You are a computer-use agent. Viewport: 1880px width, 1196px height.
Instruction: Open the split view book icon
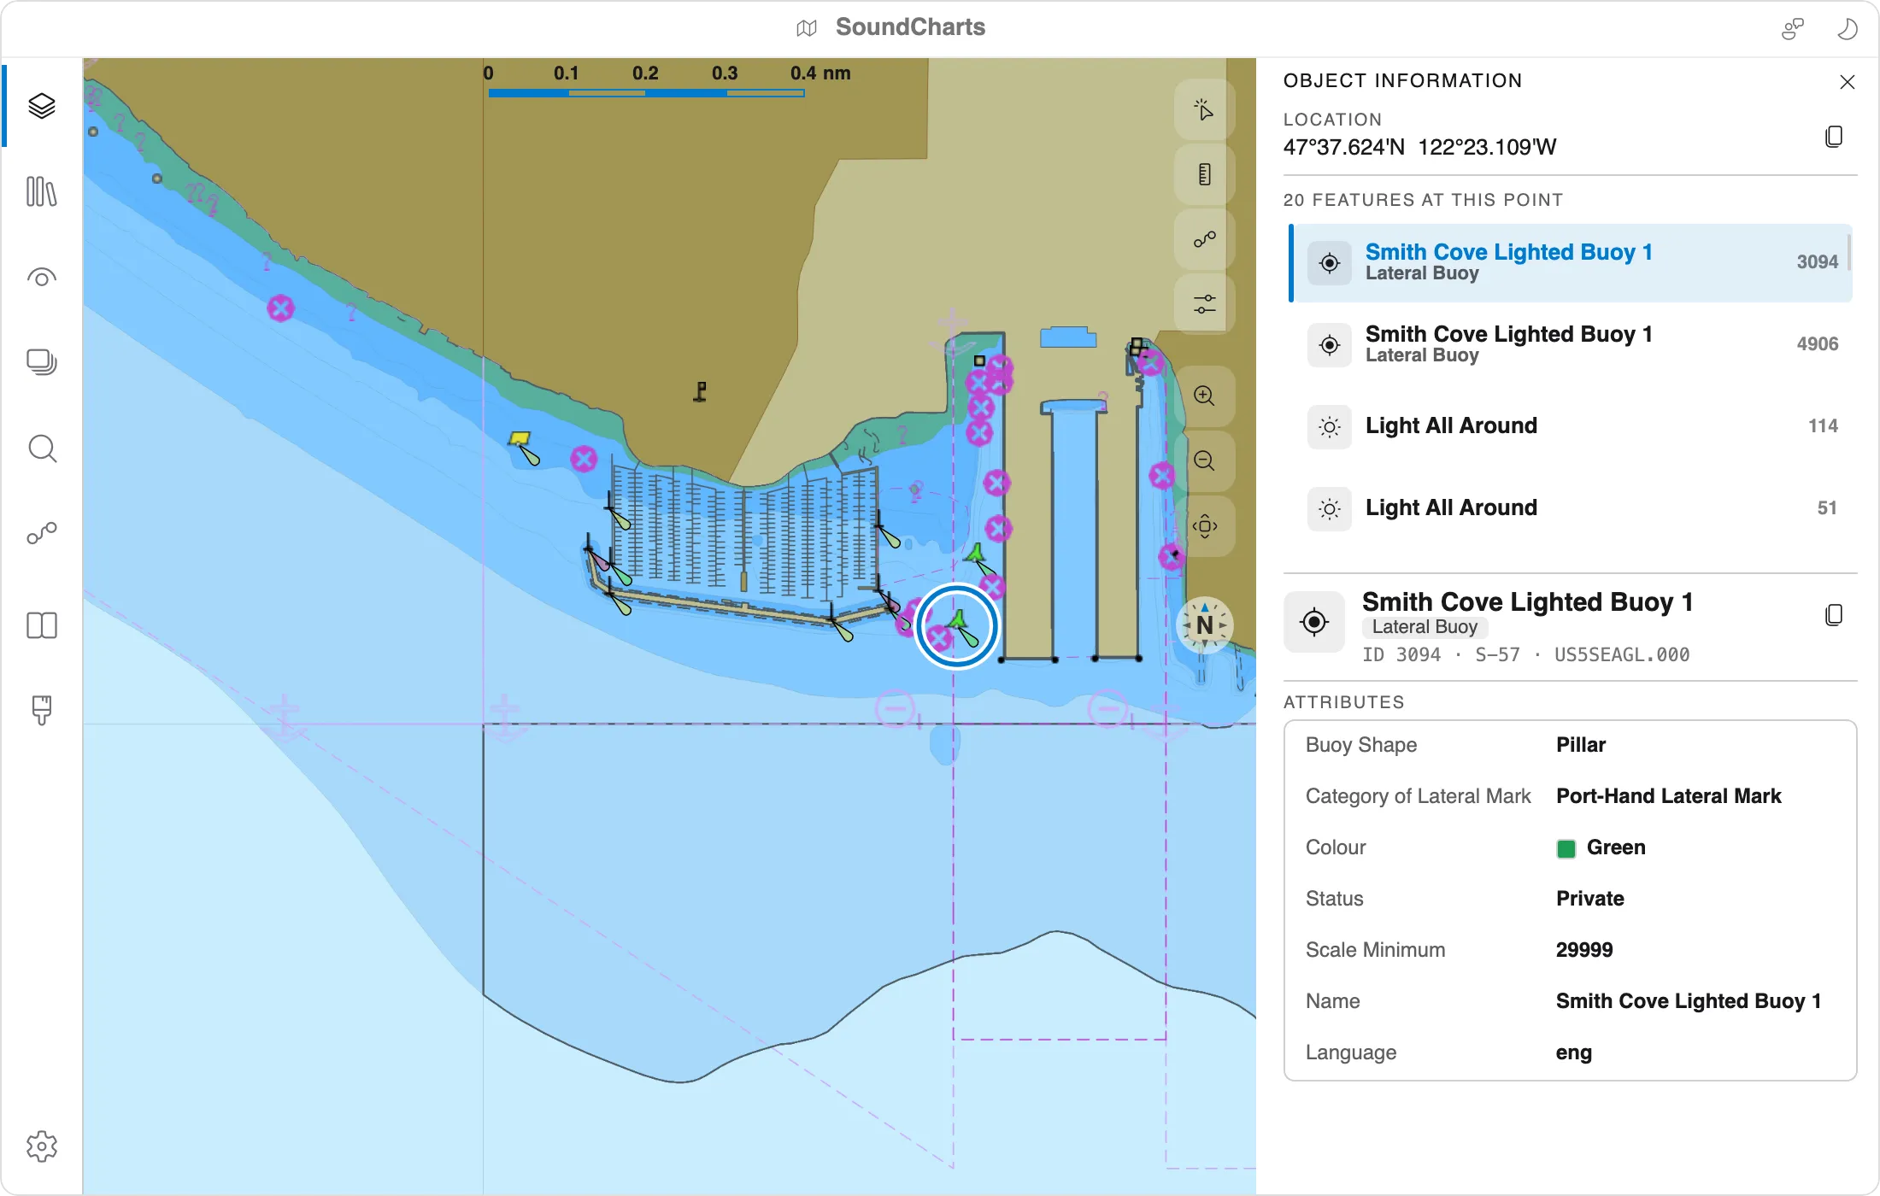[x=42, y=625]
